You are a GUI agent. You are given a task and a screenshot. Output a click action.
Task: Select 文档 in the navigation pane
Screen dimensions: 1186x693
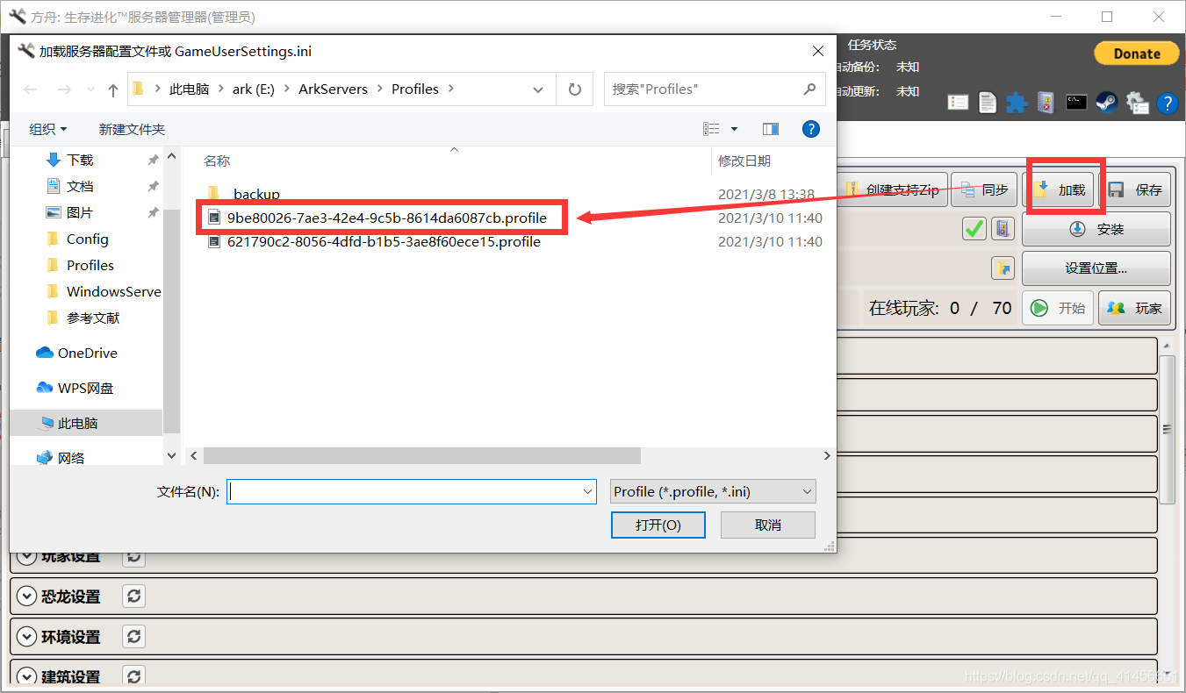tap(80, 186)
